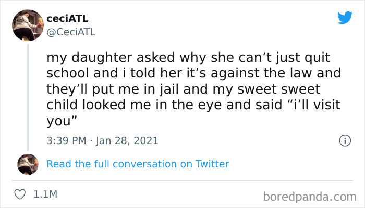Click the 1.1M likes count

[45, 194]
